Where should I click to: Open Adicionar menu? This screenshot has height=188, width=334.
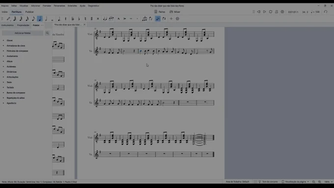coord(35,6)
